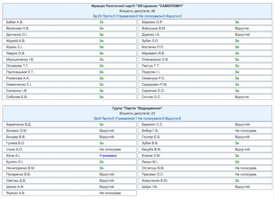Click the name Кацуба В.М.

click(151, 150)
